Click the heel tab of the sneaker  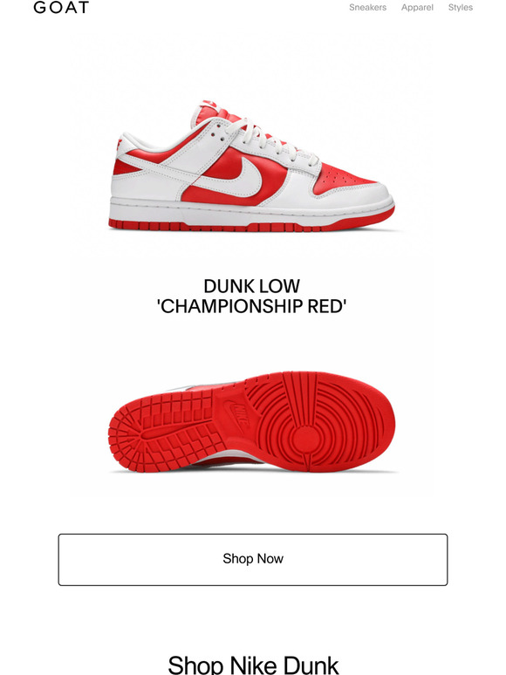[x=120, y=144]
